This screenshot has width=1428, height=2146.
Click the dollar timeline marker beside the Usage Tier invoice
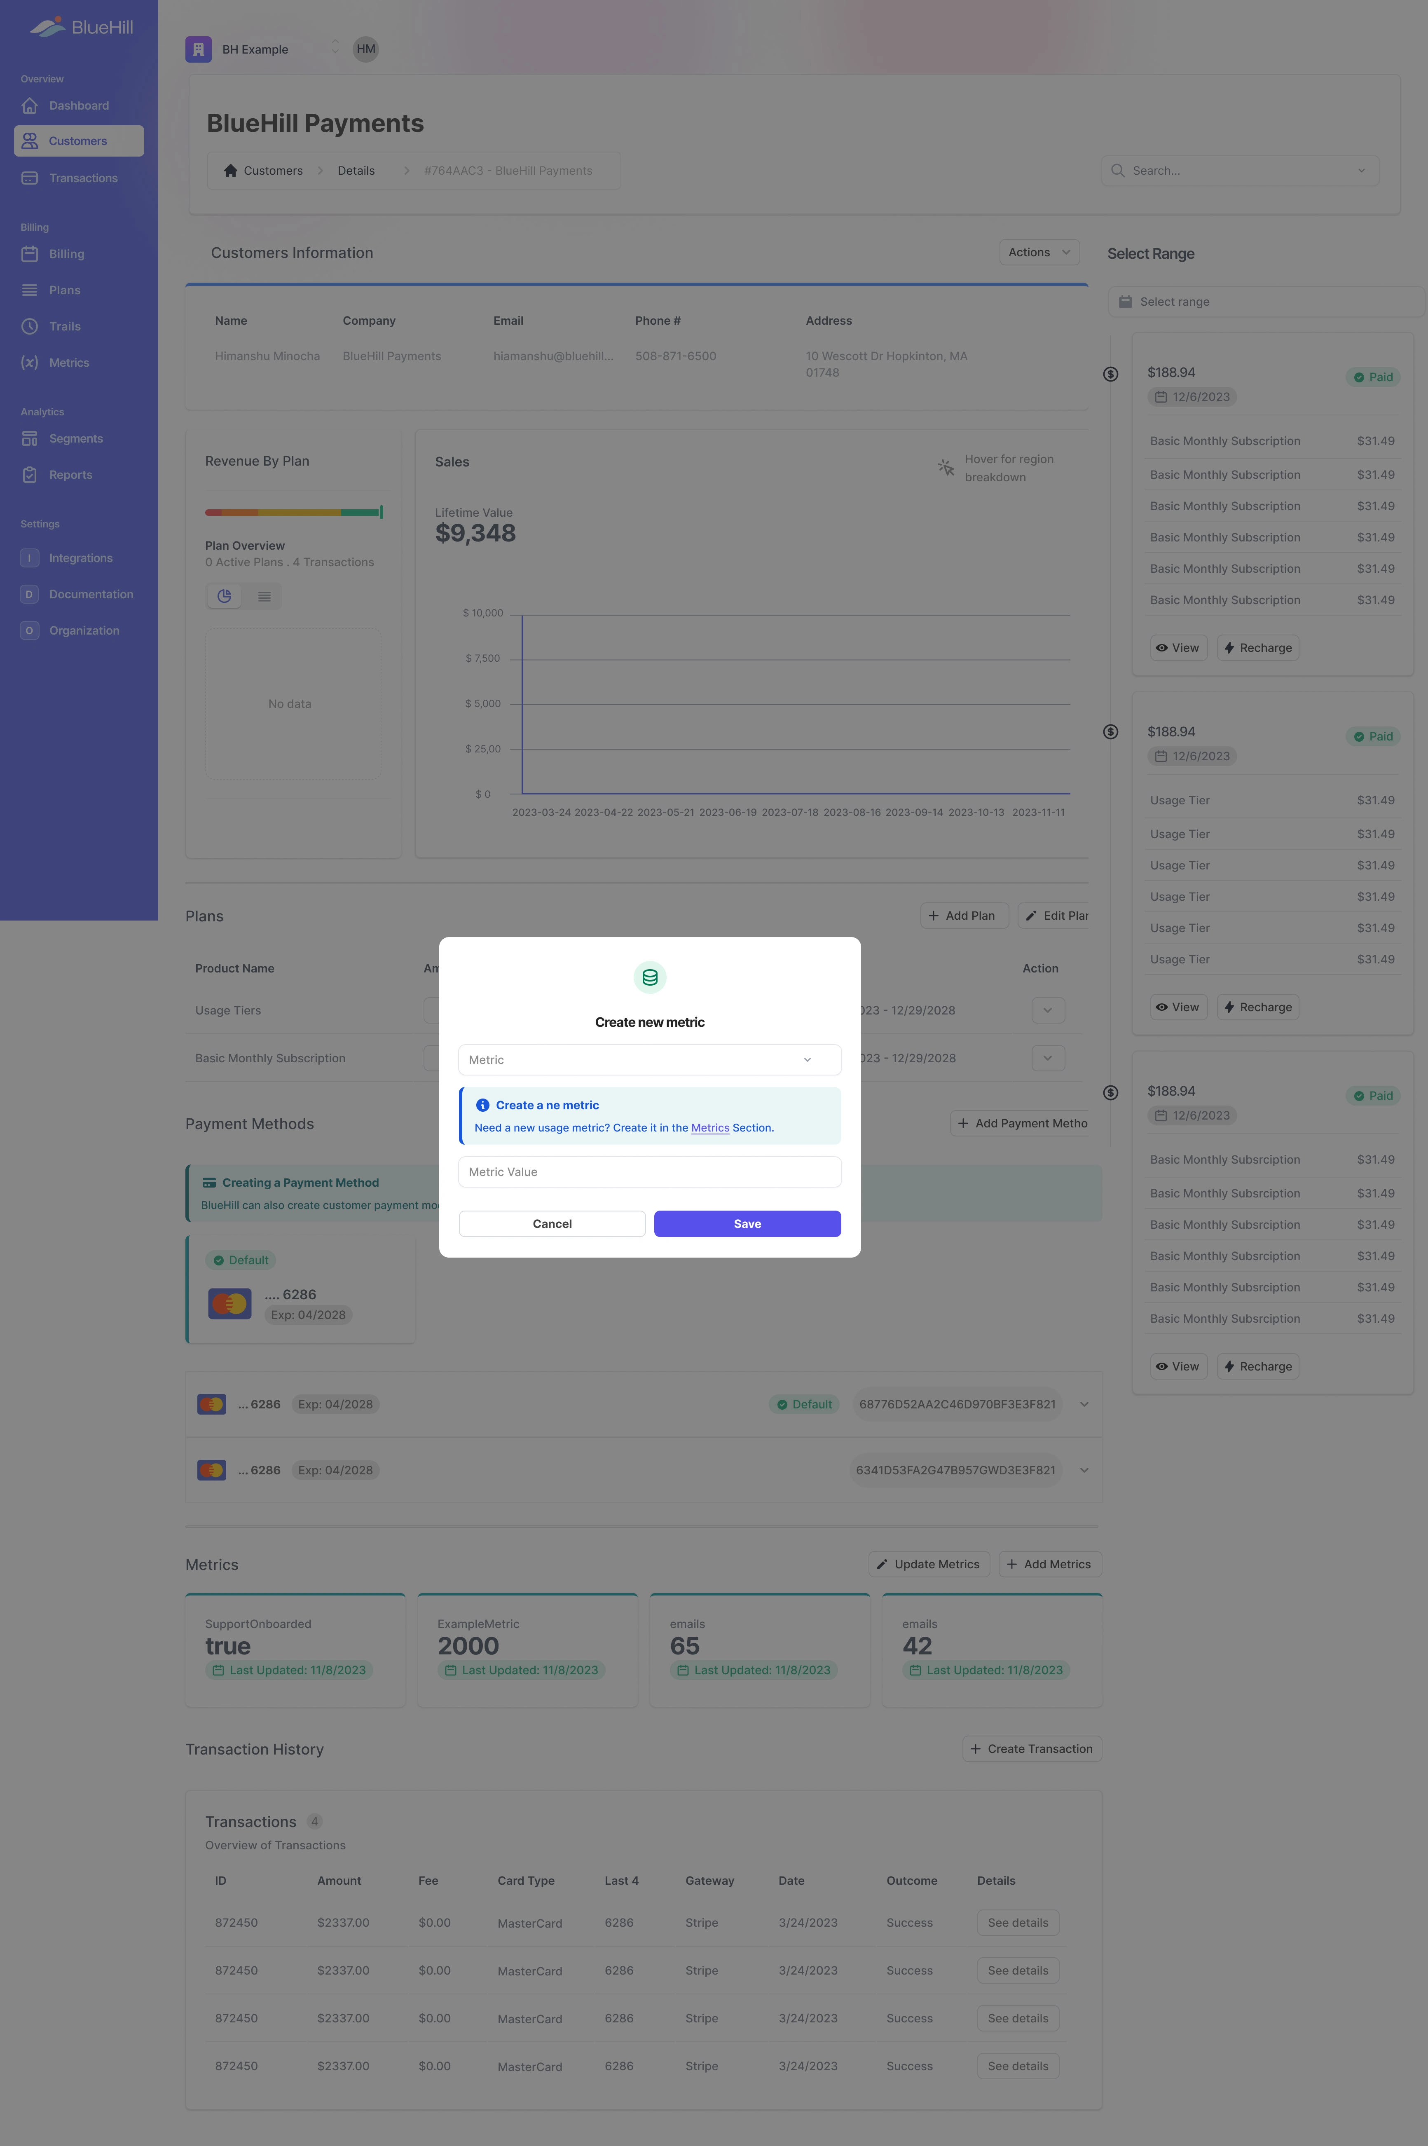(1110, 732)
